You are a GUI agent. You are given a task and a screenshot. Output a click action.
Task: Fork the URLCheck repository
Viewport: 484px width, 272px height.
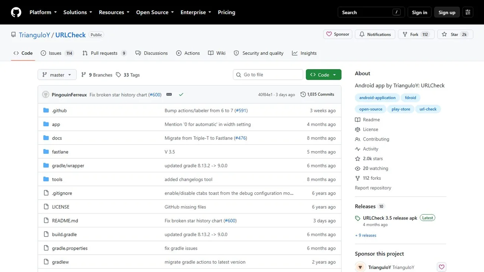[416, 34]
